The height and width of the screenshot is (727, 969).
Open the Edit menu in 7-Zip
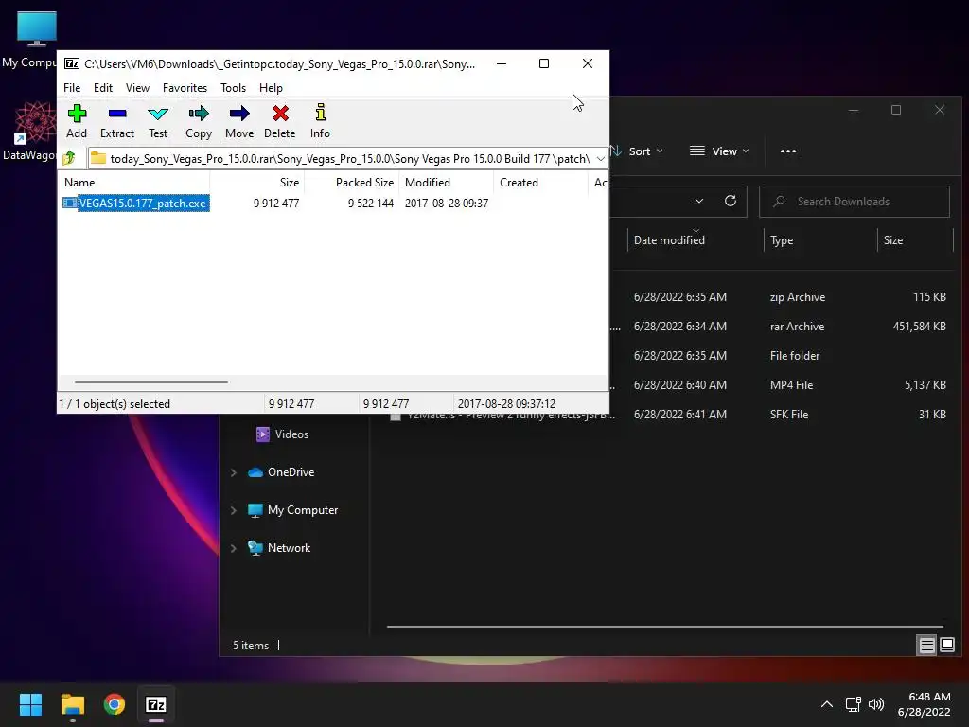coord(102,88)
